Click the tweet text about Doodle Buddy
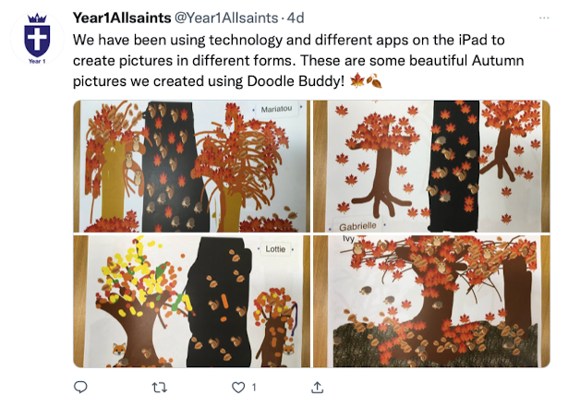This screenshot has width=568, height=407. [298, 61]
